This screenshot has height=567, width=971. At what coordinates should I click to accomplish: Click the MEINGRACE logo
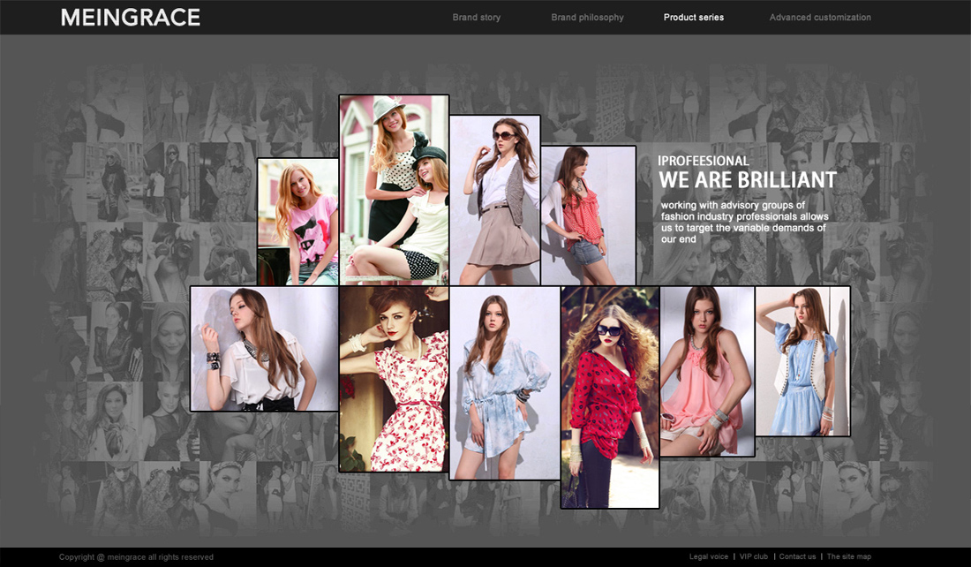click(131, 18)
